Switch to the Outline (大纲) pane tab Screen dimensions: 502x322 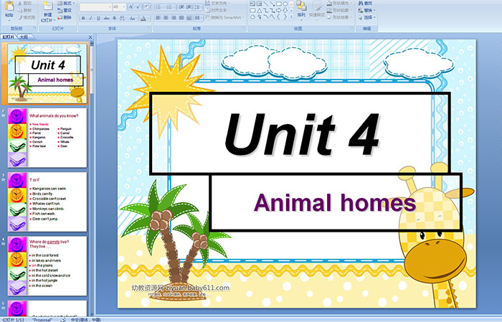point(24,37)
